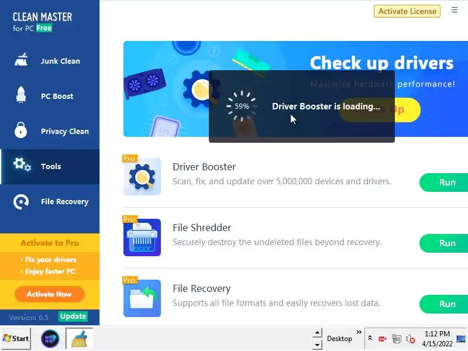Click the File Recovery folder icon

pos(142,298)
